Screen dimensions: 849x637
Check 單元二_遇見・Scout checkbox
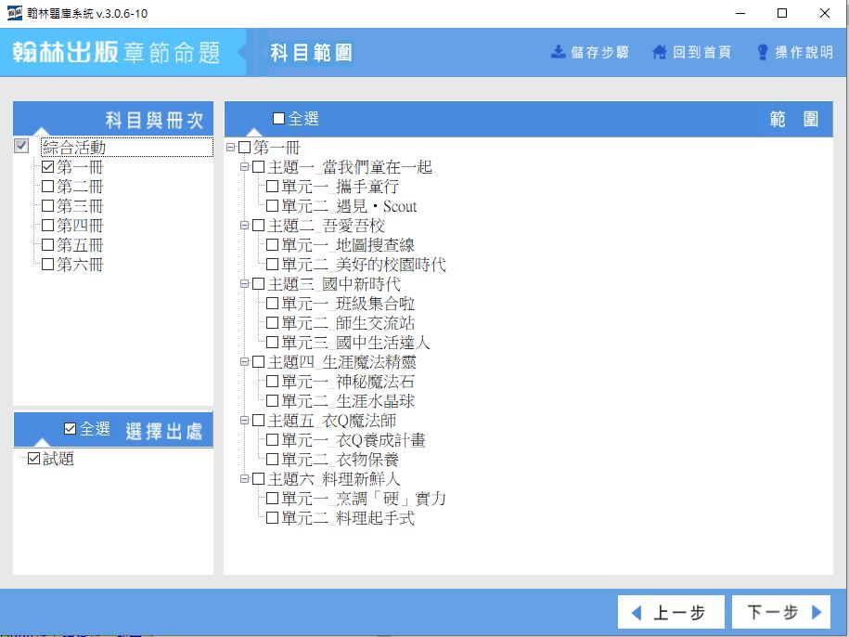pos(273,206)
